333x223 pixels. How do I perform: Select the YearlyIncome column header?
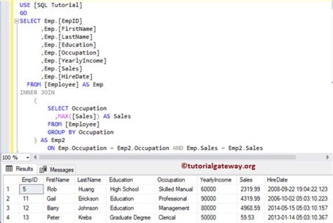pos(217,180)
